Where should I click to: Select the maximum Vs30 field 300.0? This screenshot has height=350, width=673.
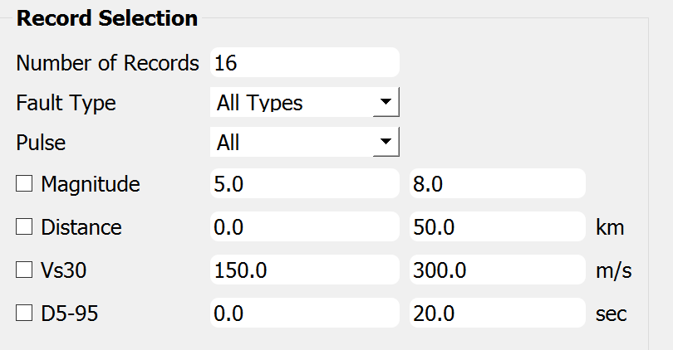click(x=498, y=270)
